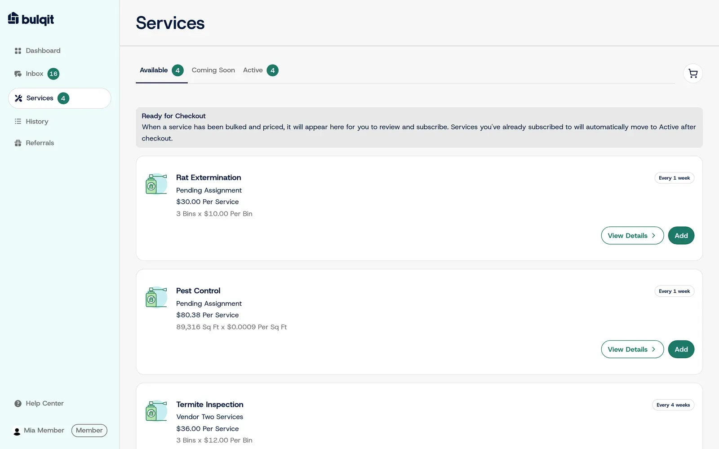Image resolution: width=719 pixels, height=449 pixels.
Task: Add Rat Extermination service
Action: pos(681,236)
